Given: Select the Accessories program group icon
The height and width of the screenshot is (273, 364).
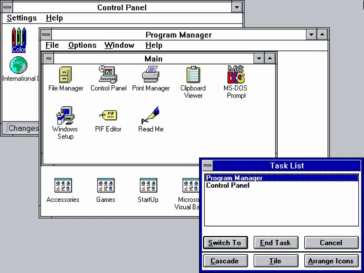Looking at the screenshot, I should (x=63, y=185).
